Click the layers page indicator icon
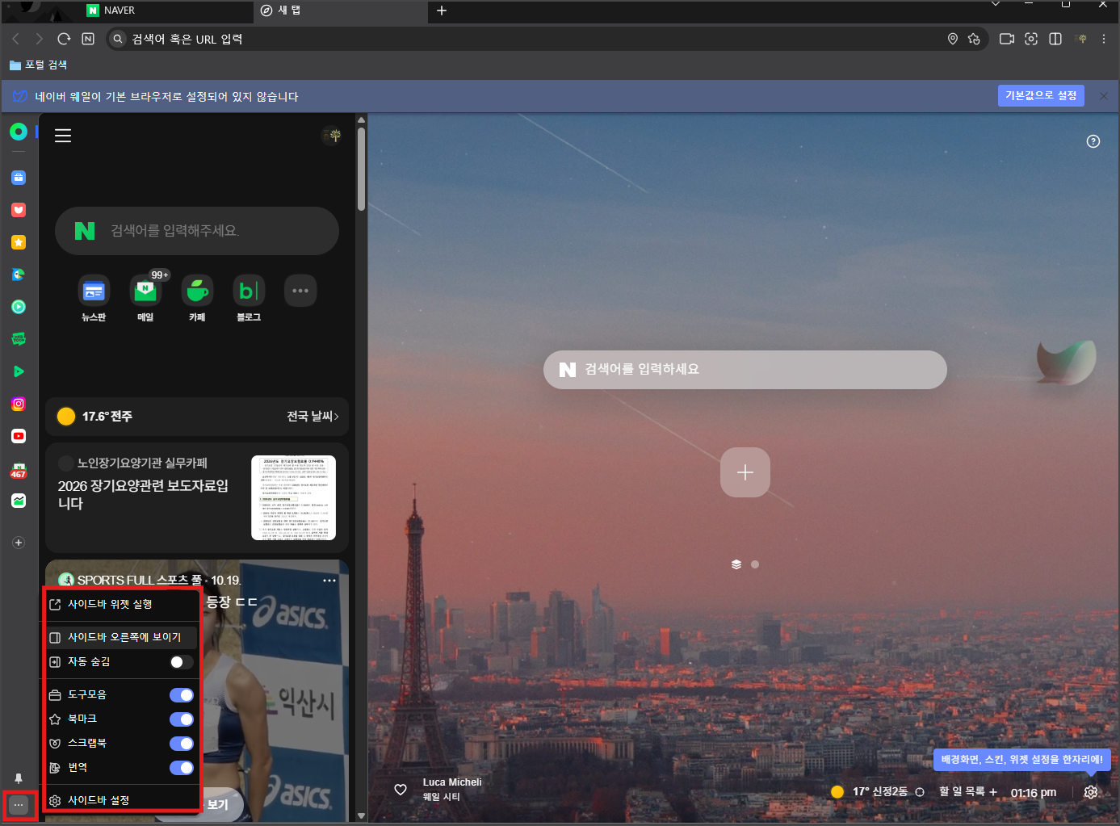This screenshot has height=826, width=1120. pyautogui.click(x=736, y=564)
